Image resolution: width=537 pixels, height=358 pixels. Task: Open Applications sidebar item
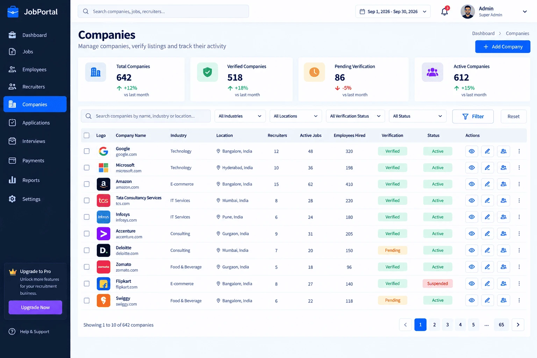[35, 123]
